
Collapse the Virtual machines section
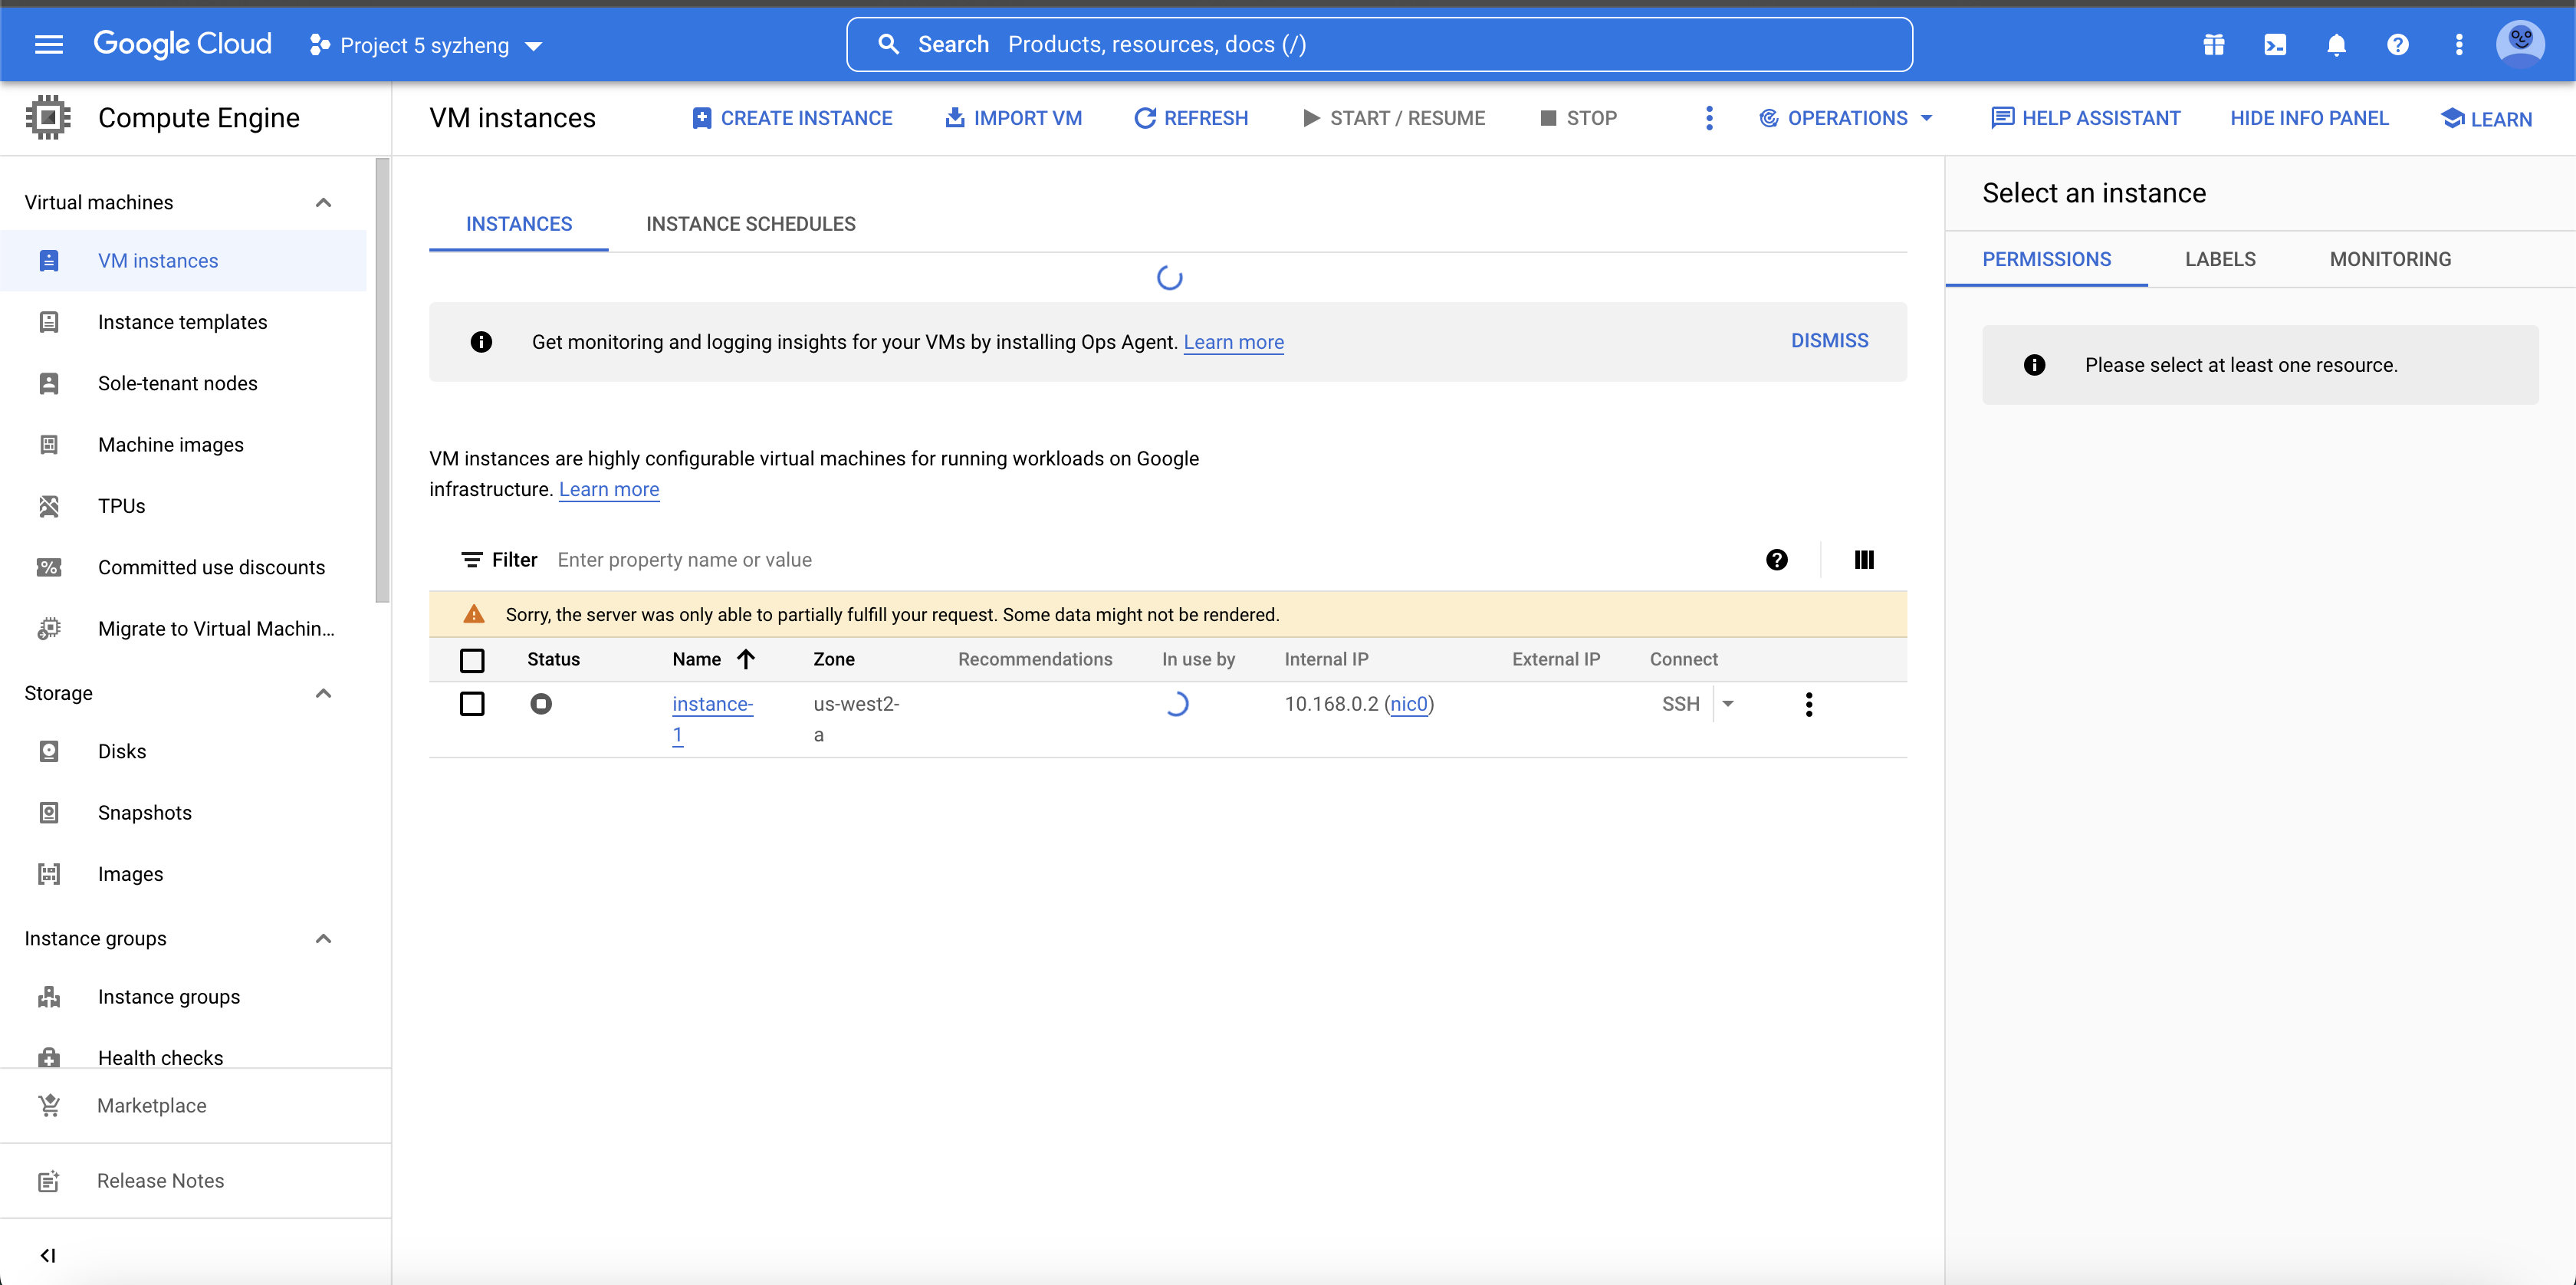(323, 202)
